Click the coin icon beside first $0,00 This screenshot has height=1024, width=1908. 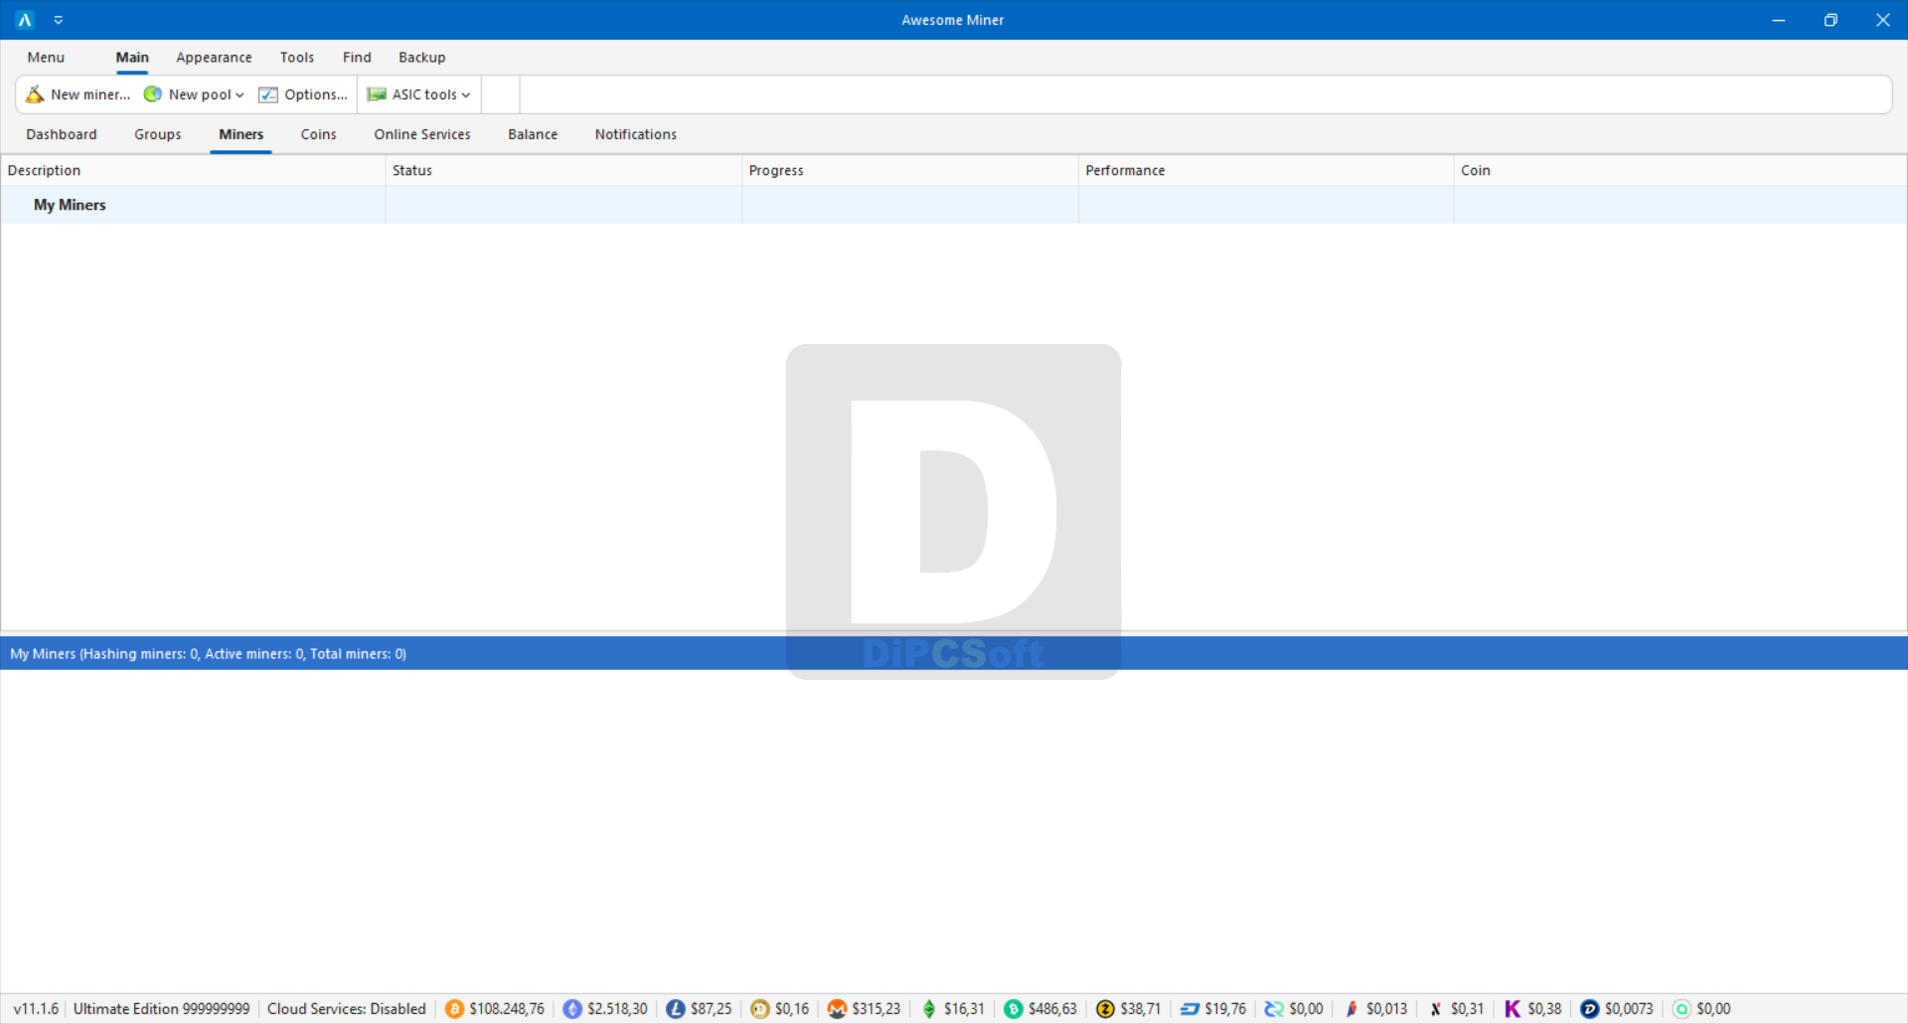1274,1009
